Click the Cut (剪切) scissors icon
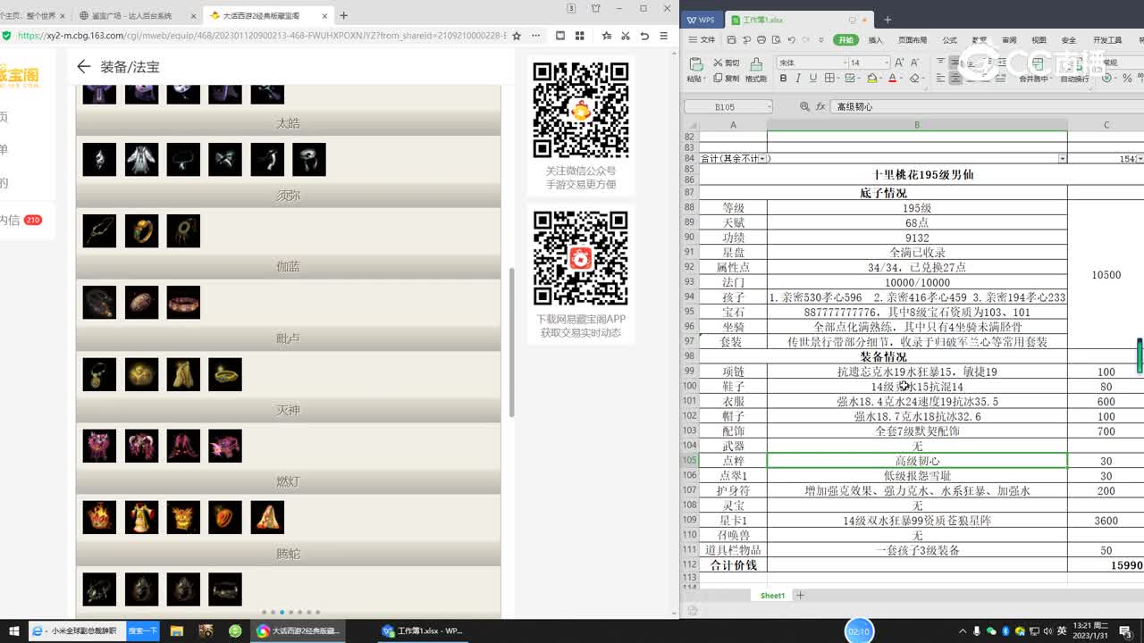 (719, 63)
